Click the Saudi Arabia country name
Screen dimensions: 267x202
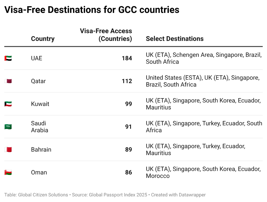point(39,127)
